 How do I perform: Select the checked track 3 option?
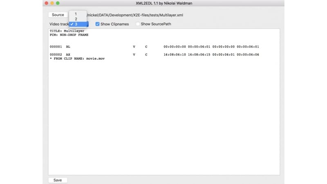78,24
